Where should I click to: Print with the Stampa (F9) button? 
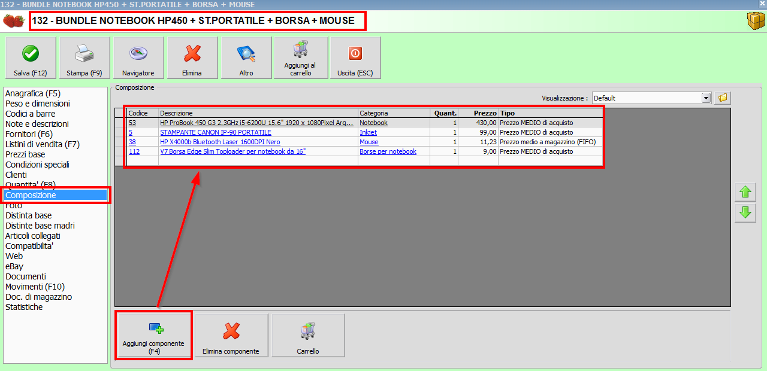84,58
